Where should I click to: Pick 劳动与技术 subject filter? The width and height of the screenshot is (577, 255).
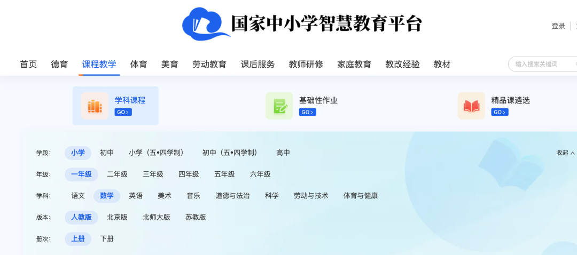coord(311,196)
